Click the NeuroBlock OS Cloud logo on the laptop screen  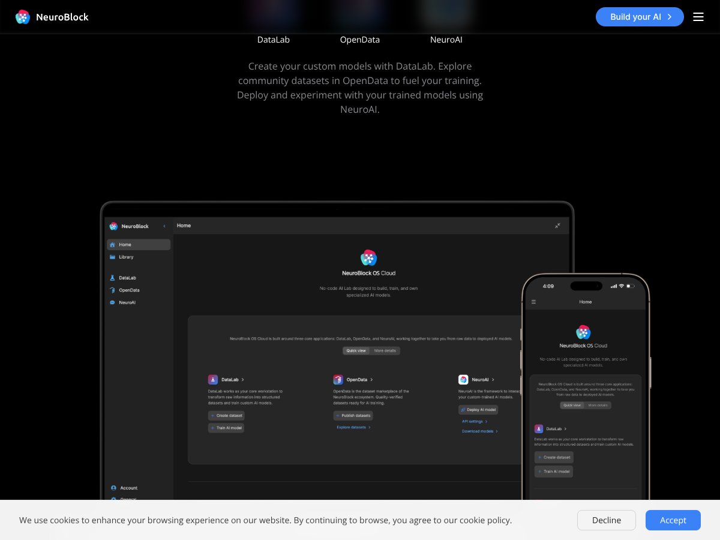pos(368,257)
